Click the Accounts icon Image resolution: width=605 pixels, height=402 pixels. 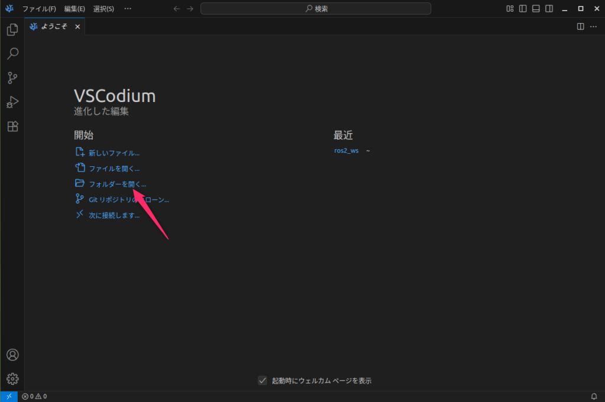pos(12,355)
